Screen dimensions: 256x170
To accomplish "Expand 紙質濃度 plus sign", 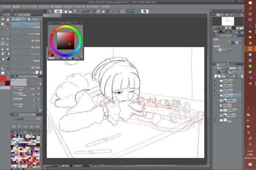I will 12,99.
